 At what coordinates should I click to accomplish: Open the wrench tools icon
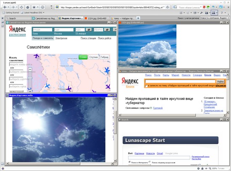click(x=201, y=13)
